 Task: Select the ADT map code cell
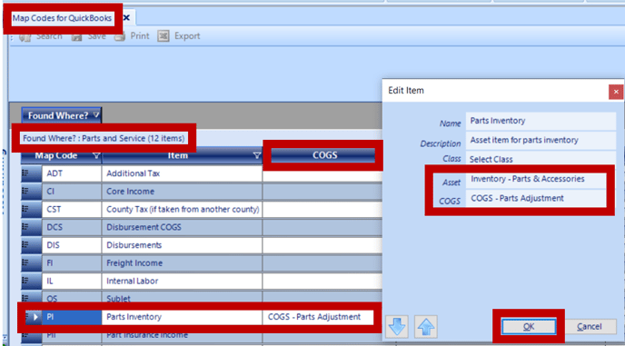(72, 173)
